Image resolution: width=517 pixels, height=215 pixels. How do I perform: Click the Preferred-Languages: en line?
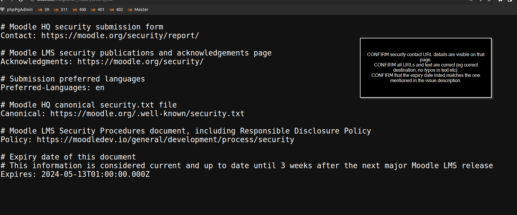tap(53, 88)
